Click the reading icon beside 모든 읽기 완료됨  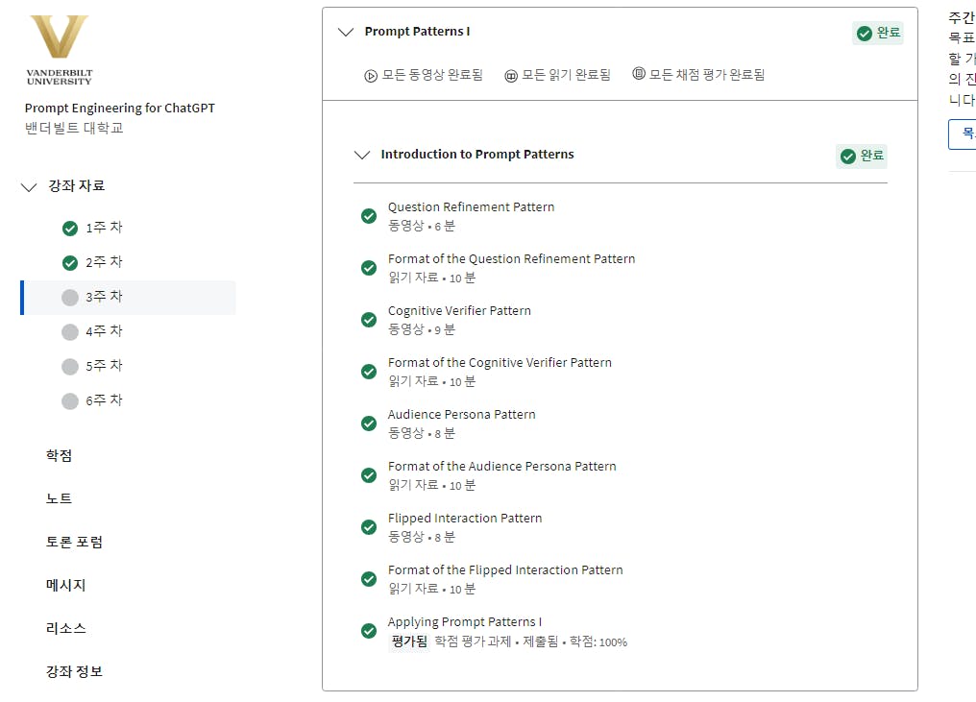511,76
